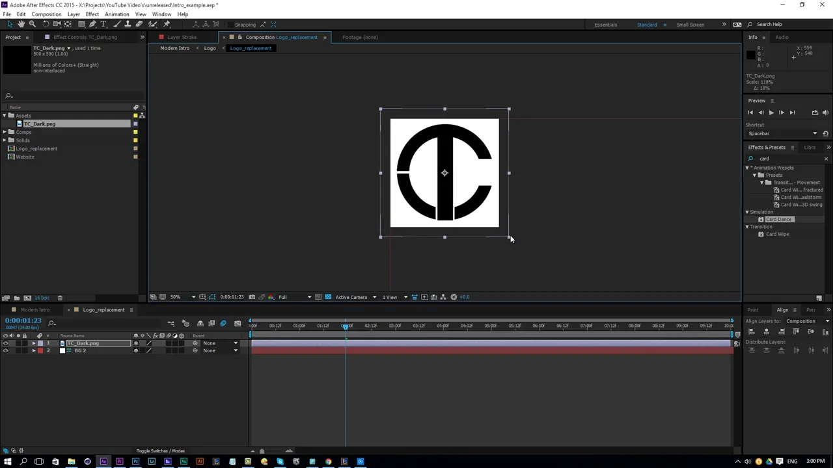833x468 pixels.
Task: Open the graph editor in timeline
Action: 238,323
